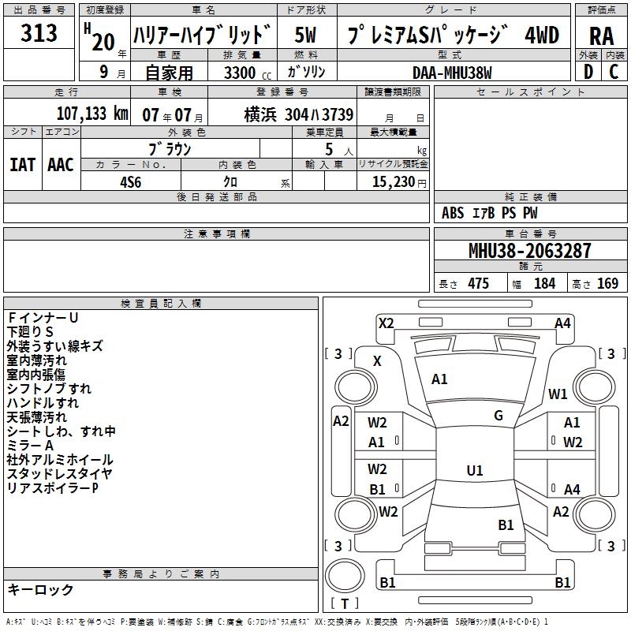Select the exterior grade D cell
The width and height of the screenshot is (631, 631).
(588, 71)
